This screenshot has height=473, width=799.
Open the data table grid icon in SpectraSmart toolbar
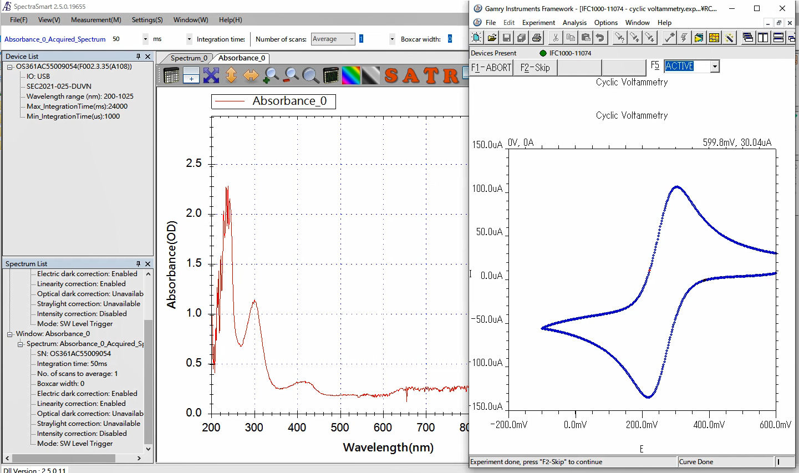[x=171, y=75]
